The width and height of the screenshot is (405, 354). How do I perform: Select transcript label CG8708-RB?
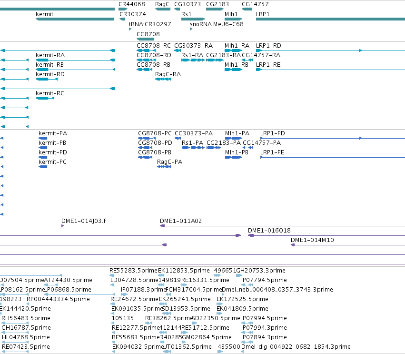click(x=153, y=65)
